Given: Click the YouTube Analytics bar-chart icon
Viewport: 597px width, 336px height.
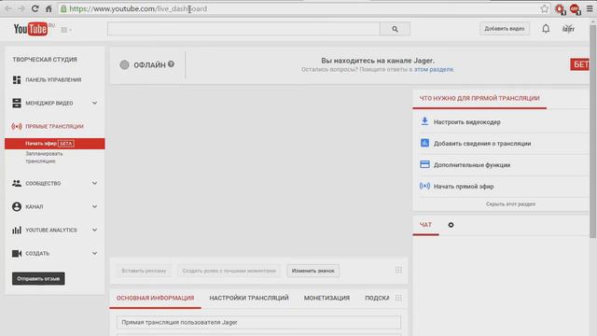Looking at the screenshot, I should click(17, 231).
